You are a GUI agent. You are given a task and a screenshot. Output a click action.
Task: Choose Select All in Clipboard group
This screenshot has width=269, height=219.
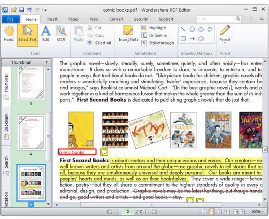point(100,43)
